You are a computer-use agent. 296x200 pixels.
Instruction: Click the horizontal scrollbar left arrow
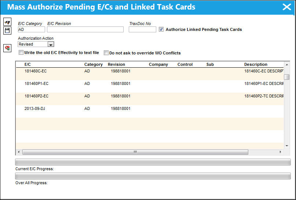point(18,152)
